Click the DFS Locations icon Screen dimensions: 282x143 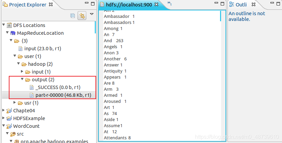[9, 25]
